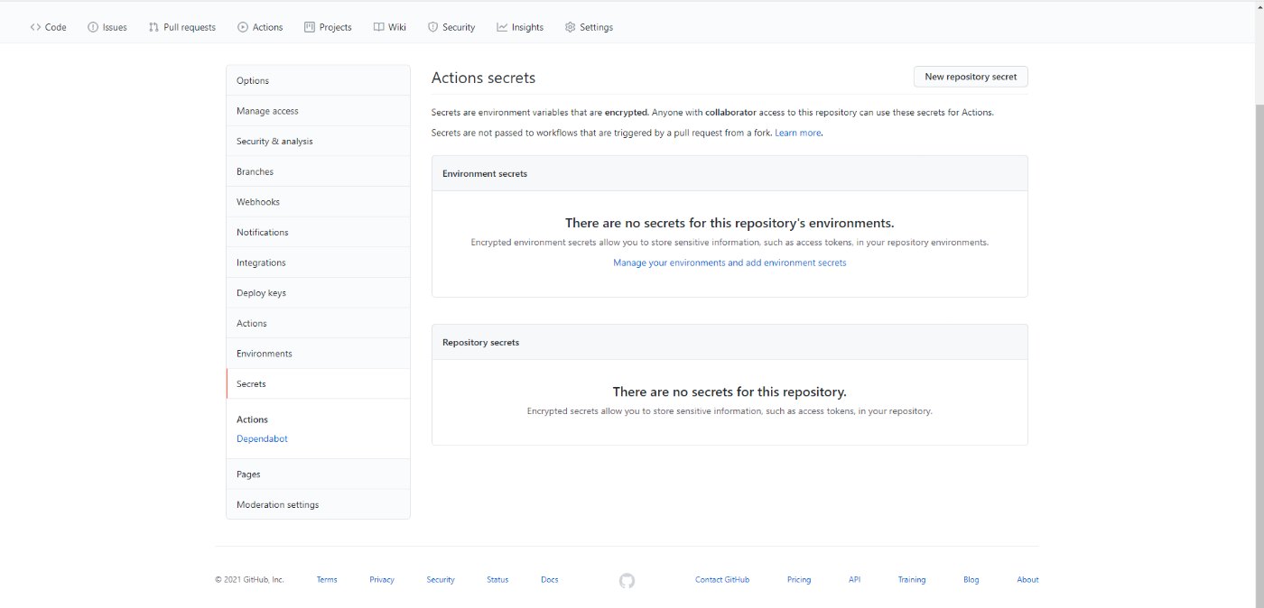1264x608 pixels.
Task: Follow the Learn more link
Action: (798, 133)
